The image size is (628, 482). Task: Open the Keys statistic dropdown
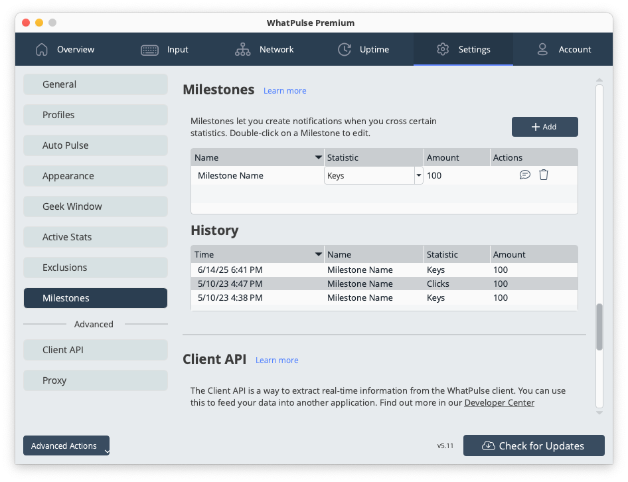click(x=418, y=175)
